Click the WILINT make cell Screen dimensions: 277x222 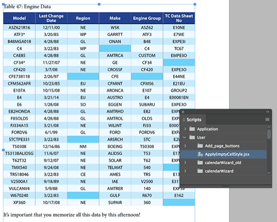(x=115, y=125)
